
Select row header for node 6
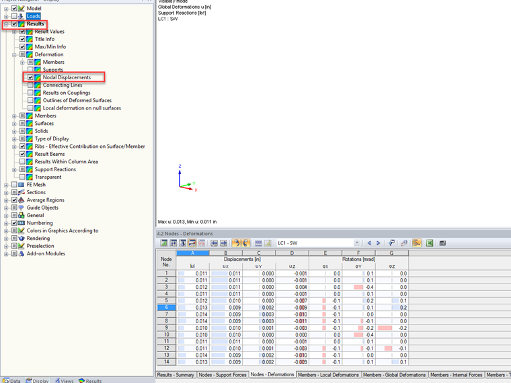click(x=166, y=308)
